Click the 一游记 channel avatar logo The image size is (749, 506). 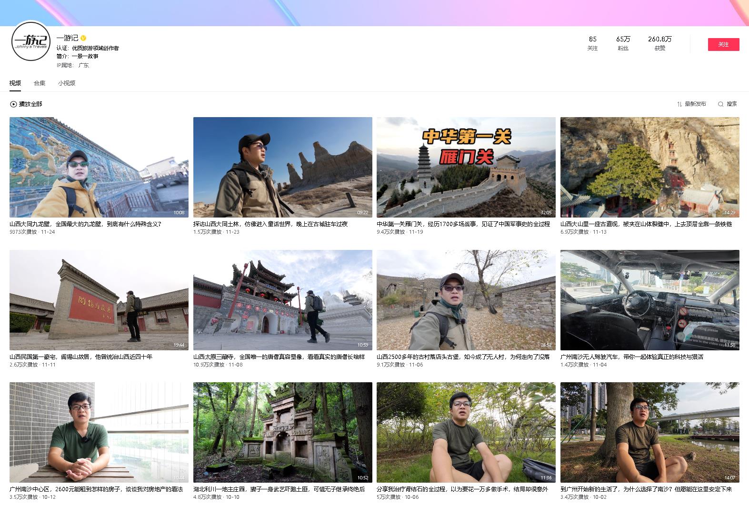(30, 41)
